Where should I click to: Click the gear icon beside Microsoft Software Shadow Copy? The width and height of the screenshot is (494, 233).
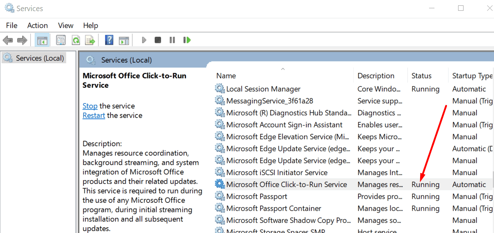[x=220, y=220]
